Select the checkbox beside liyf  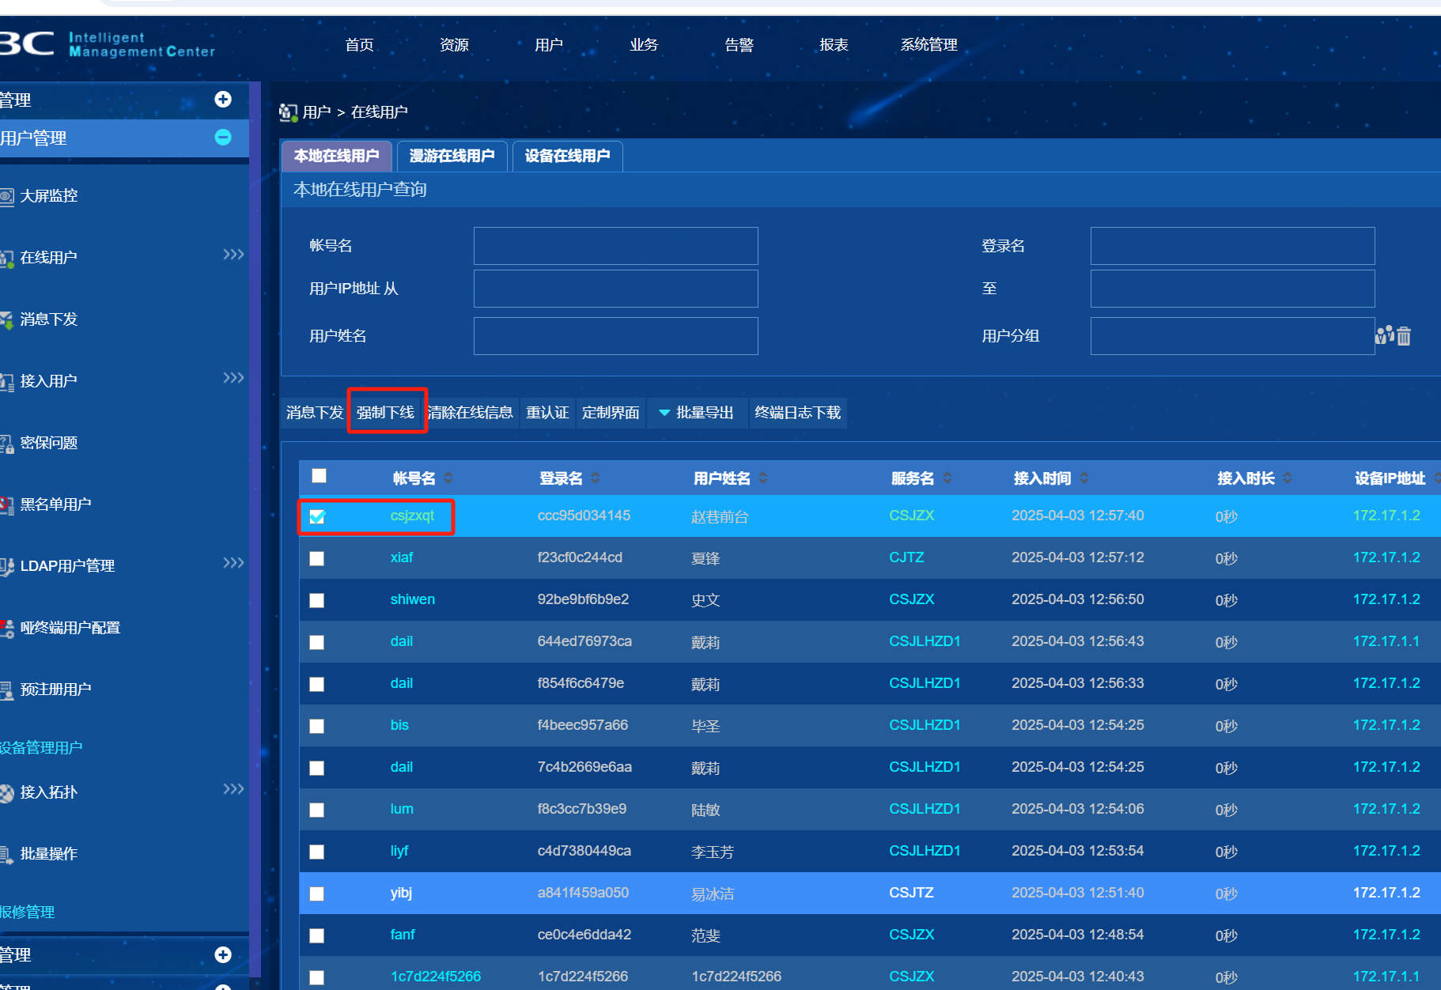(x=317, y=852)
